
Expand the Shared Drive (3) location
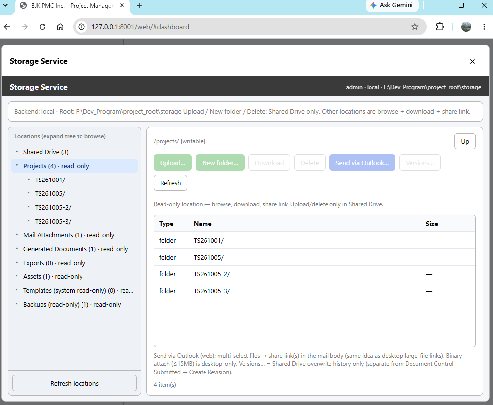[17, 152]
